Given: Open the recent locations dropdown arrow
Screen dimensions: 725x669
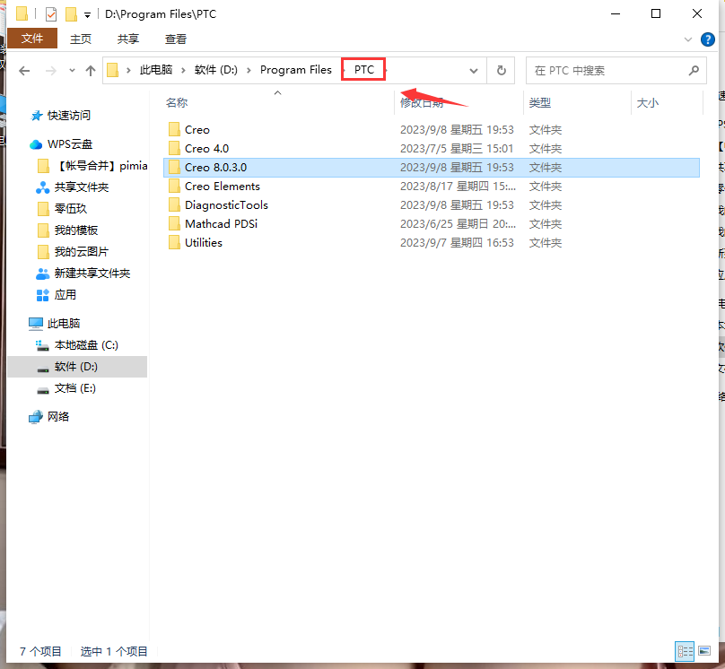Looking at the screenshot, I should tap(72, 71).
